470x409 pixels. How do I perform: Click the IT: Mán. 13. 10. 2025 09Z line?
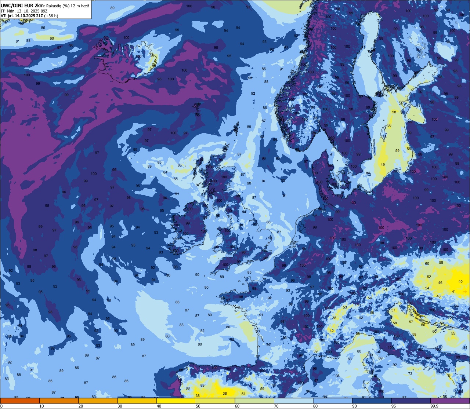click(24, 11)
